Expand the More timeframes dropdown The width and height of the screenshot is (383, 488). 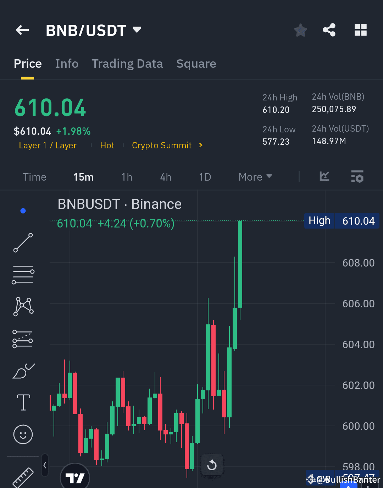(255, 177)
